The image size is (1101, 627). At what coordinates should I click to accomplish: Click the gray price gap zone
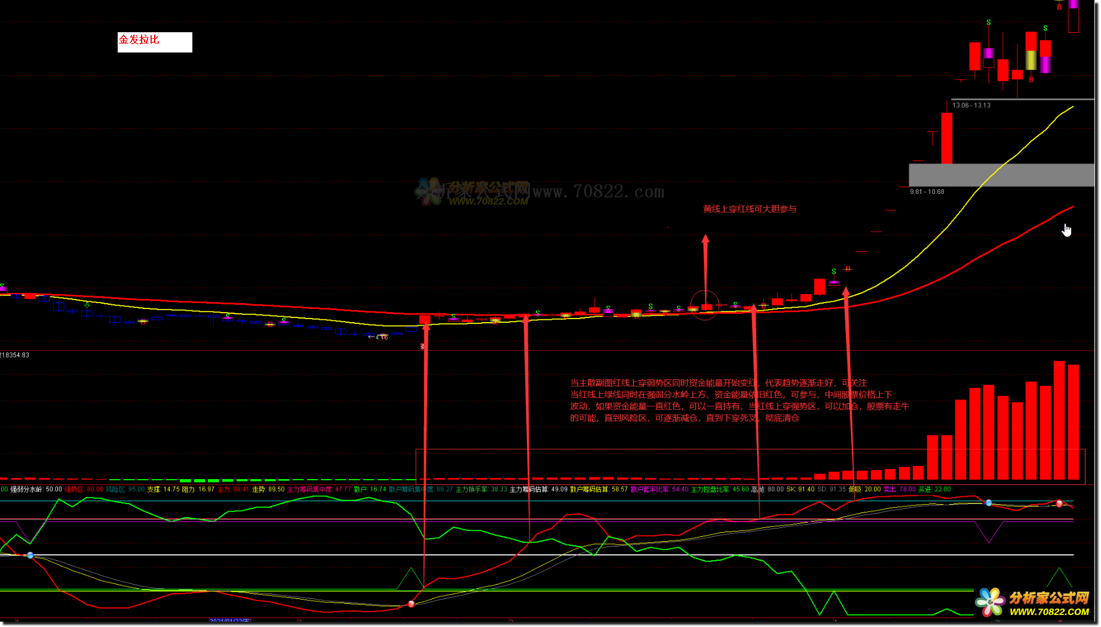[x=1001, y=175]
